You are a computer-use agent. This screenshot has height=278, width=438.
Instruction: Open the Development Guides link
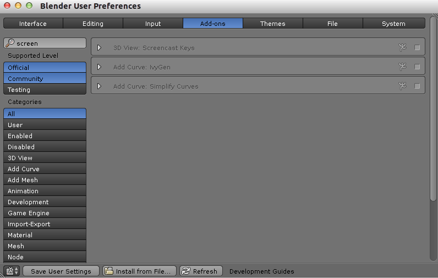[x=261, y=271]
